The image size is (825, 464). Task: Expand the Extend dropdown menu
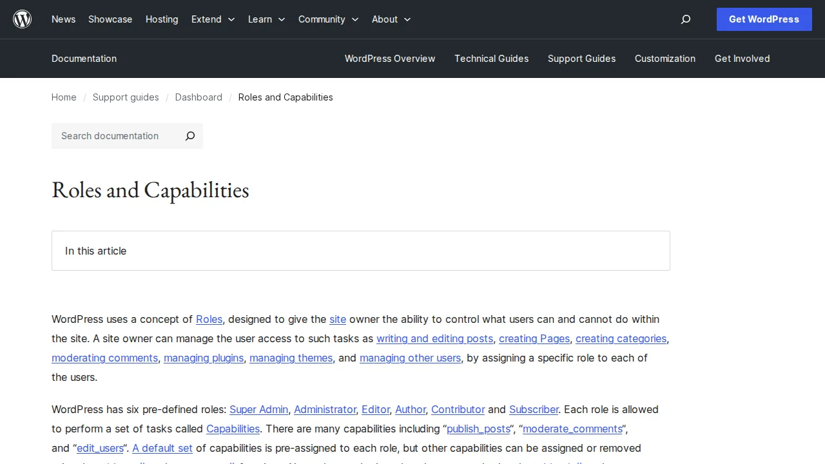pyautogui.click(x=213, y=19)
